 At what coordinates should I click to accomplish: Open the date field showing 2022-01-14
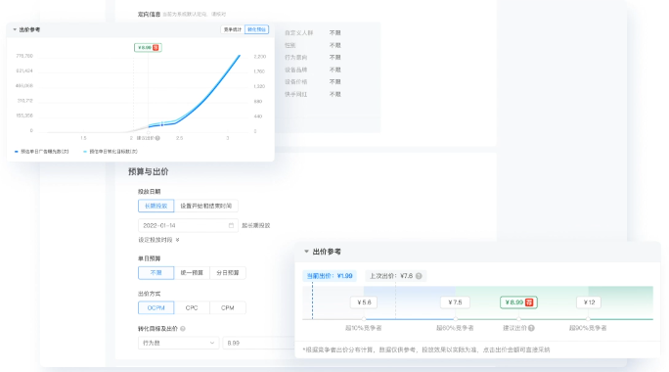(x=188, y=225)
